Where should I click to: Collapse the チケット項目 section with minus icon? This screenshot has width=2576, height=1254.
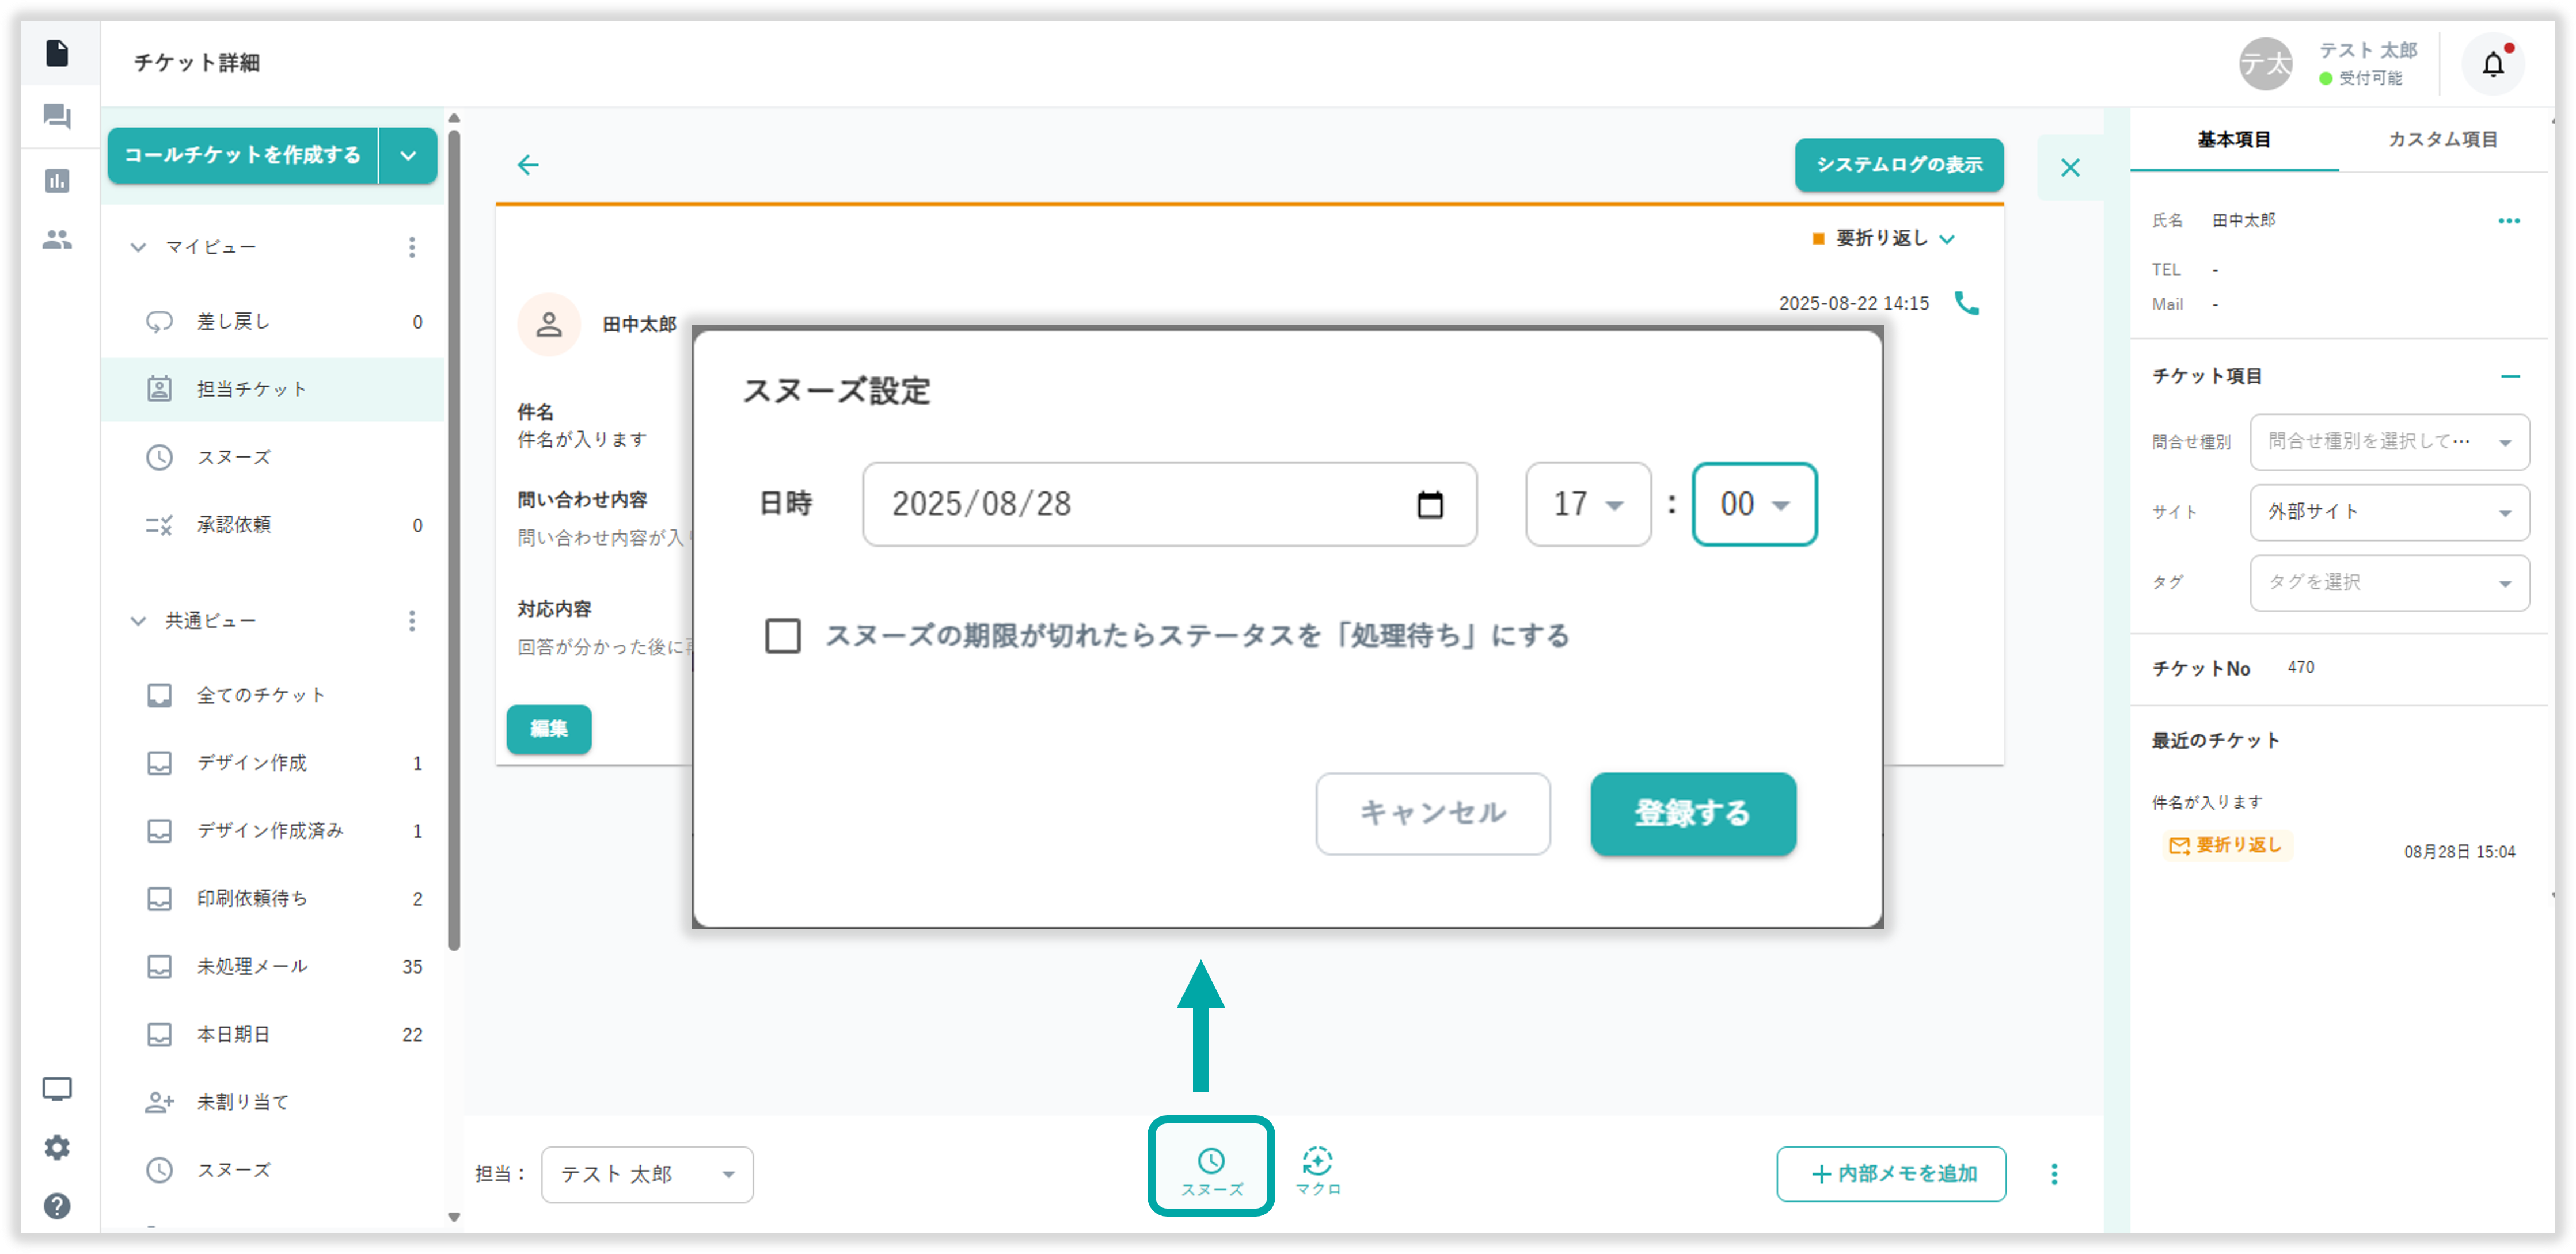click(2509, 377)
